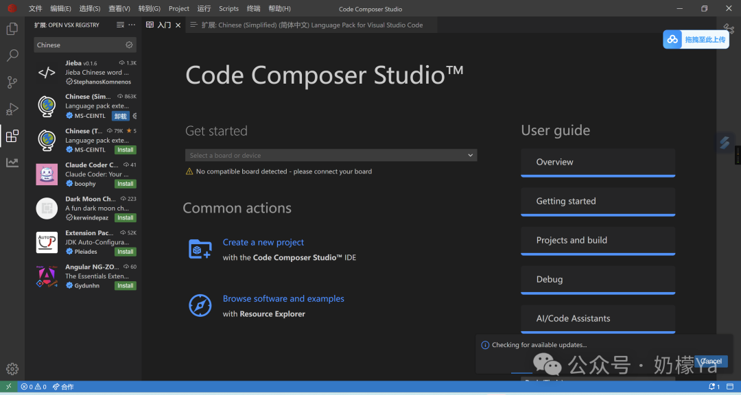This screenshot has width=741, height=395.
Task: Open notifications bell in status bar
Action: click(x=714, y=387)
